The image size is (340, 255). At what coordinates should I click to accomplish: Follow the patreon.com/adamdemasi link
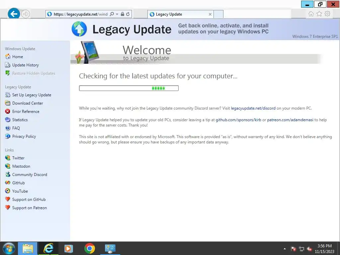(x=290, y=120)
